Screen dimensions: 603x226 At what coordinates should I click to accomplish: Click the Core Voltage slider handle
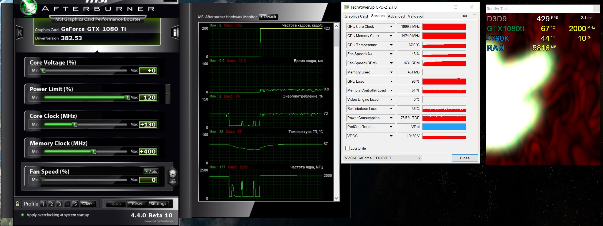click(x=43, y=70)
